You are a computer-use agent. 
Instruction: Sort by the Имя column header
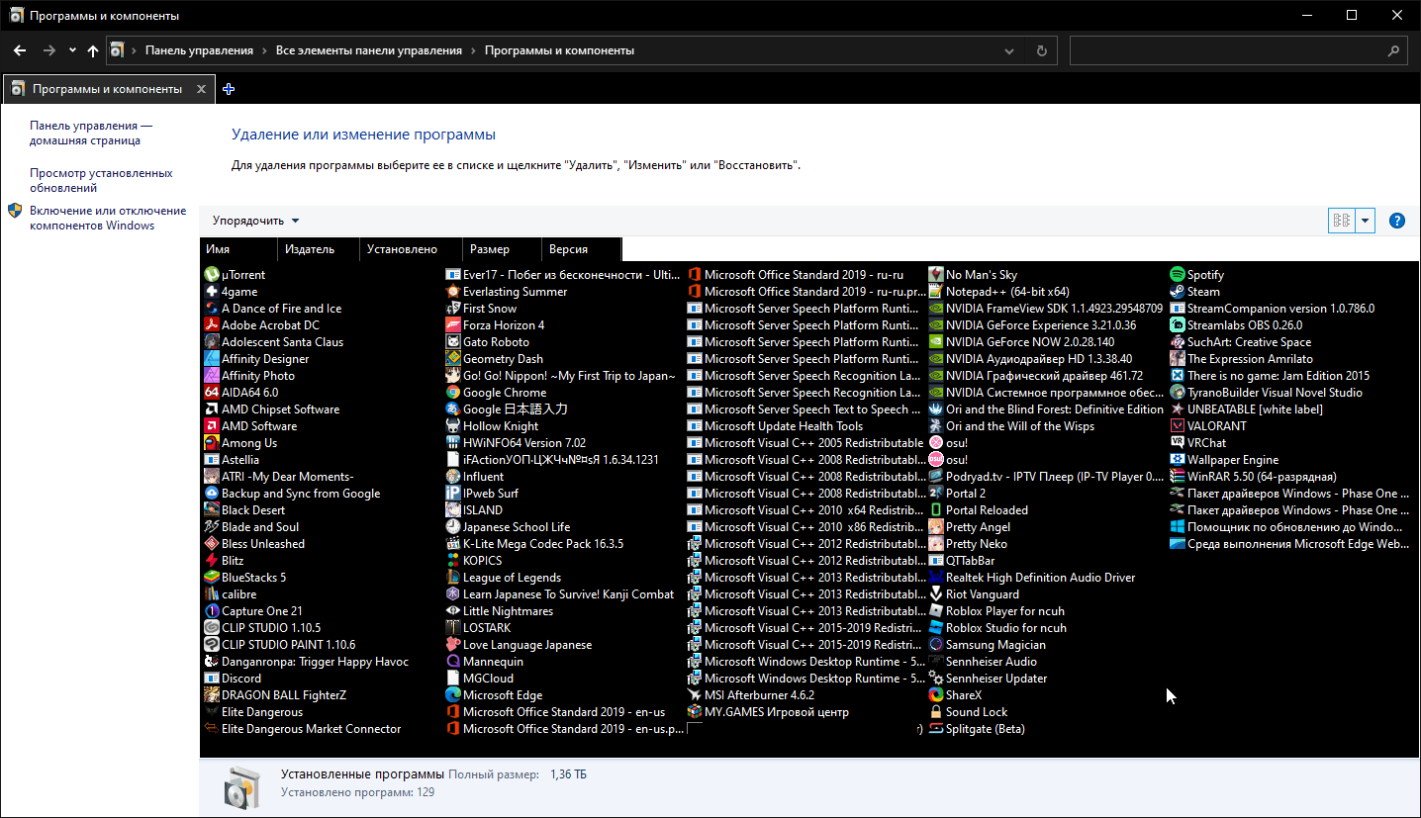click(x=238, y=249)
